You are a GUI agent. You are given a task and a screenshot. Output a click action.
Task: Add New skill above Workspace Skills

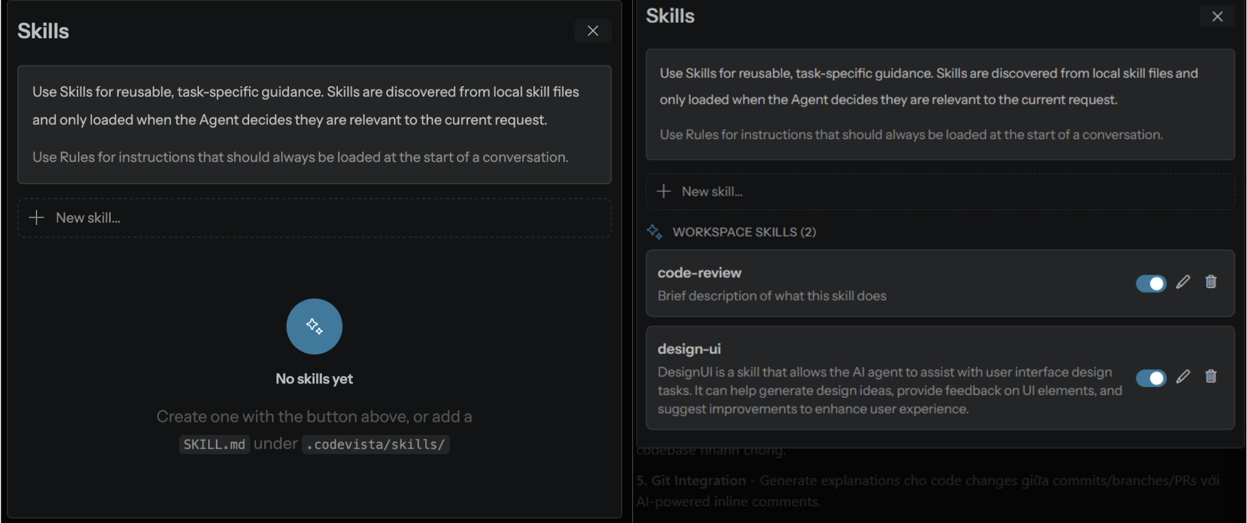[x=940, y=191]
